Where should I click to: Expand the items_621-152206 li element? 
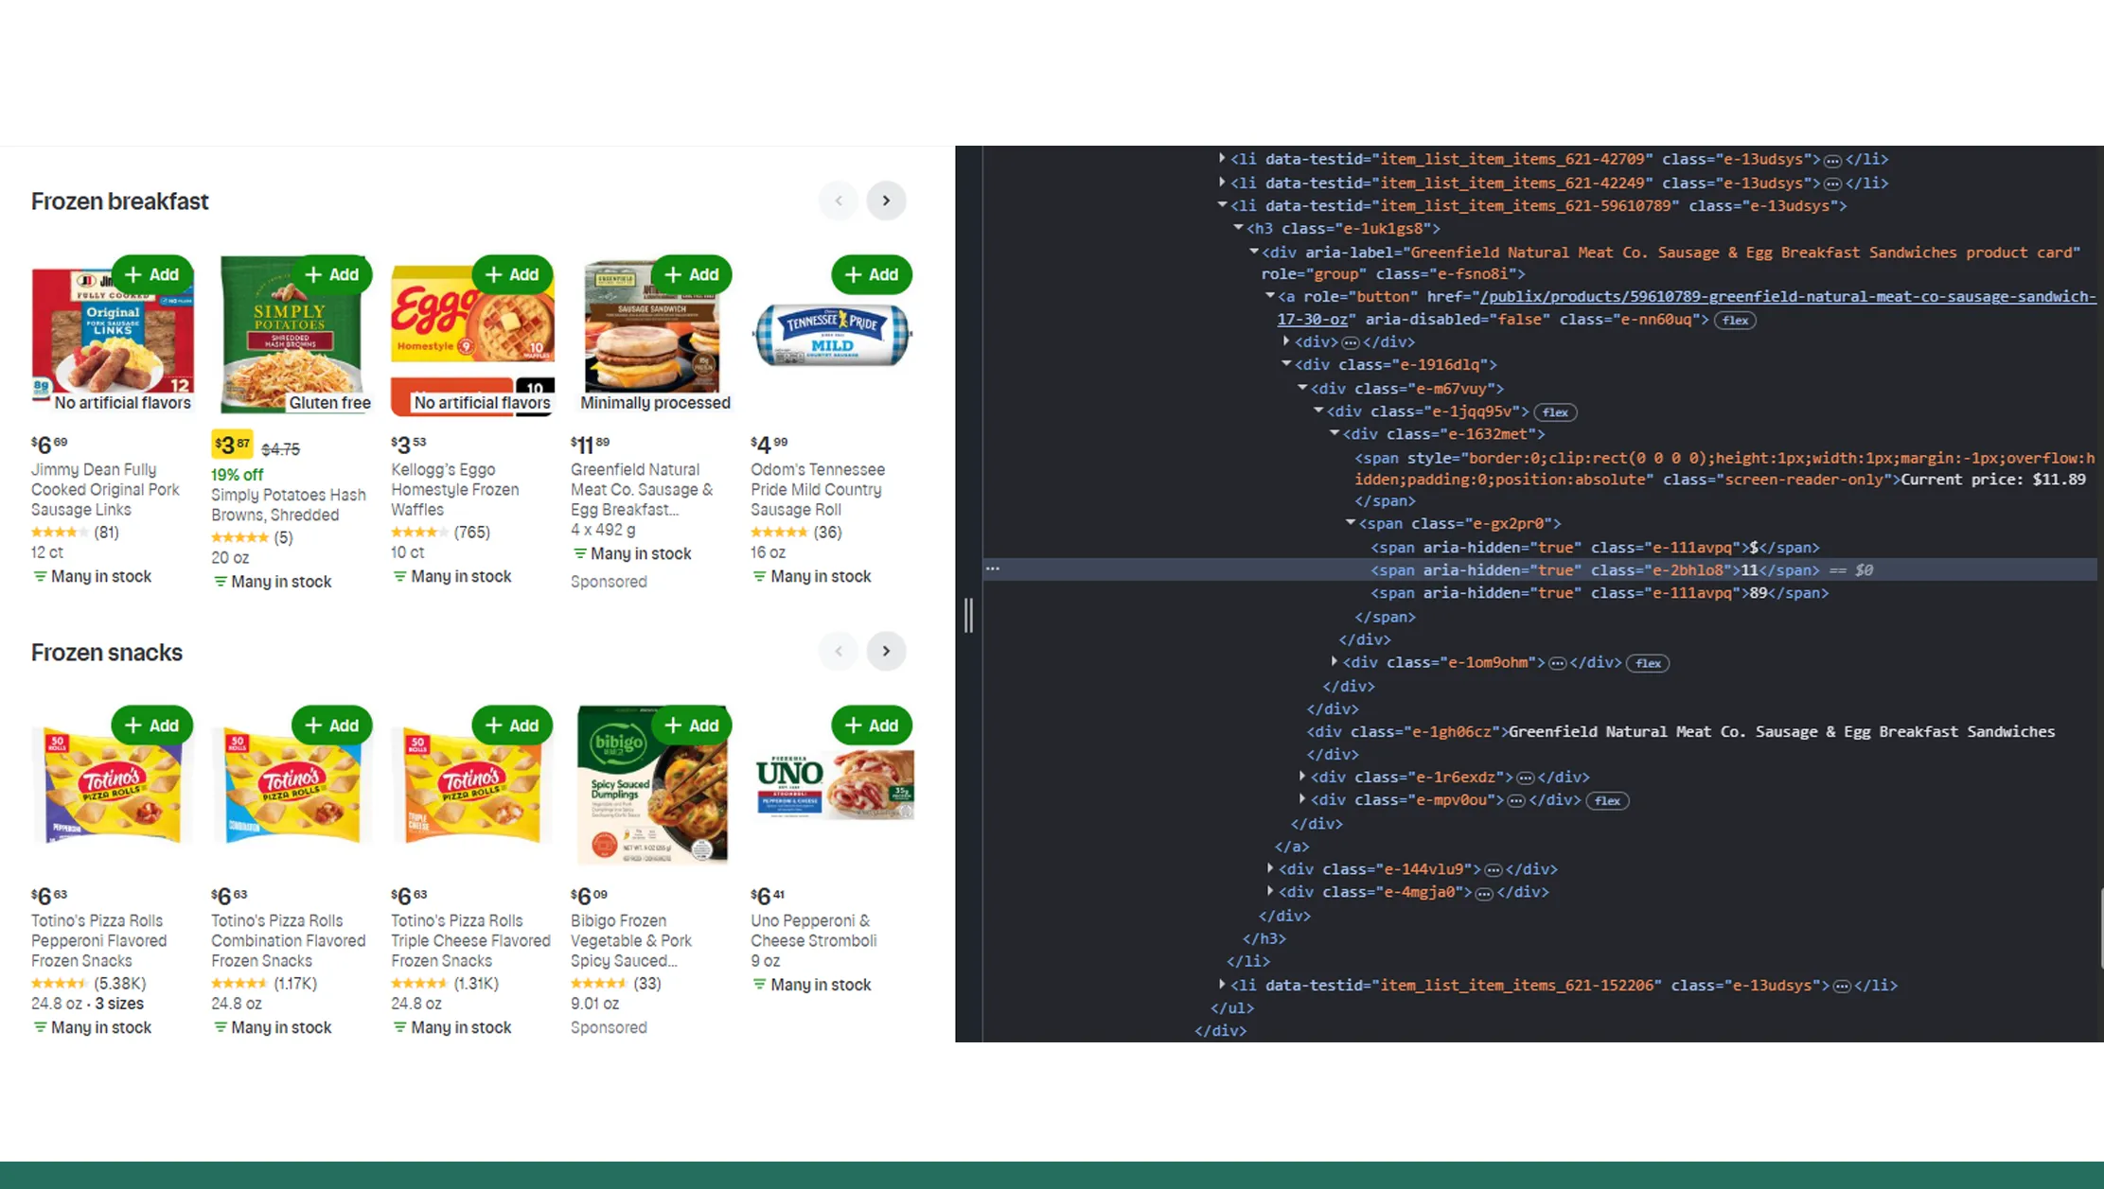point(1222,985)
